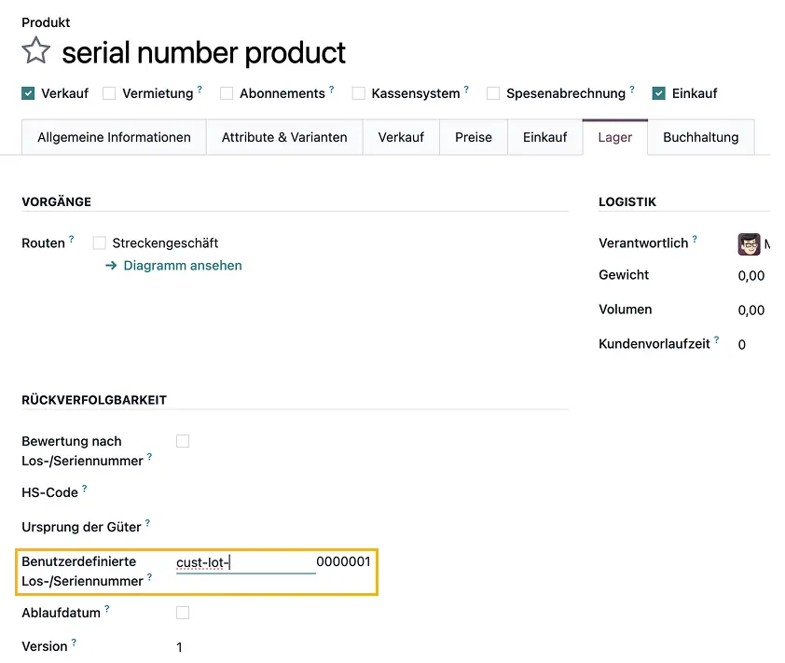
Task: Check the Streckengeschäft box
Action: (99, 242)
